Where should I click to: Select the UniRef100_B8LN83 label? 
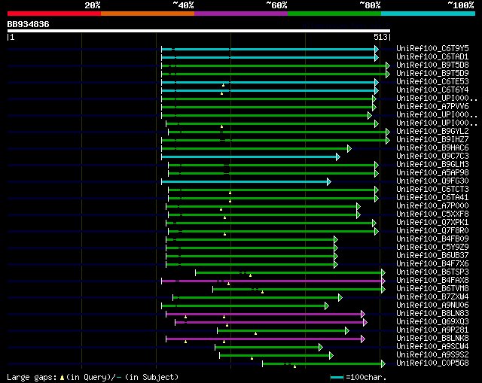pos(432,314)
